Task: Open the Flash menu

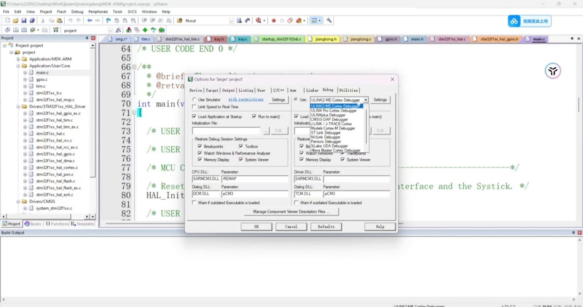Action: [61, 12]
